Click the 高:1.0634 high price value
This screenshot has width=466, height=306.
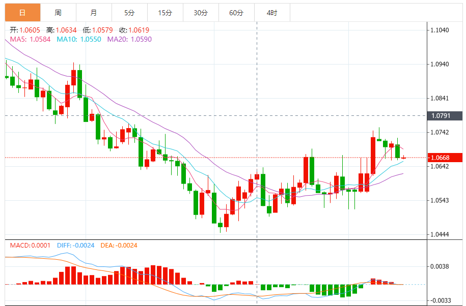(x=62, y=30)
